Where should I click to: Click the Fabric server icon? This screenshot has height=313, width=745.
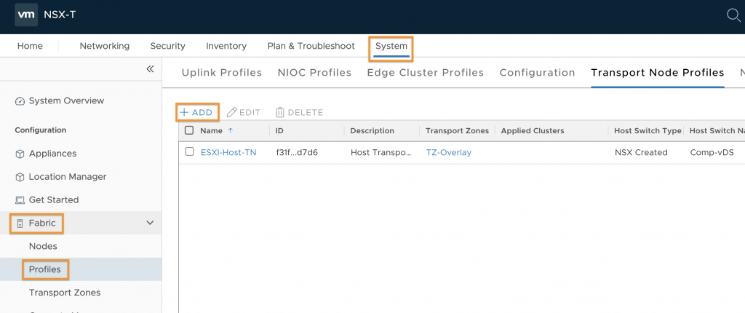[x=20, y=223]
